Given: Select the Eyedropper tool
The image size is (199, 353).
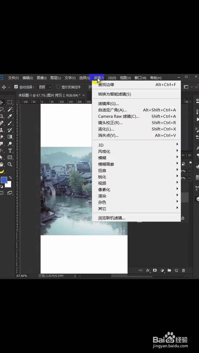Looking at the screenshot, I should [10, 116].
